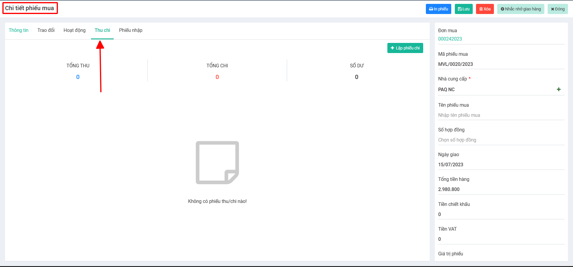The width and height of the screenshot is (573, 267).
Task: Go to the Hoạt động tab
Action: pyautogui.click(x=75, y=30)
